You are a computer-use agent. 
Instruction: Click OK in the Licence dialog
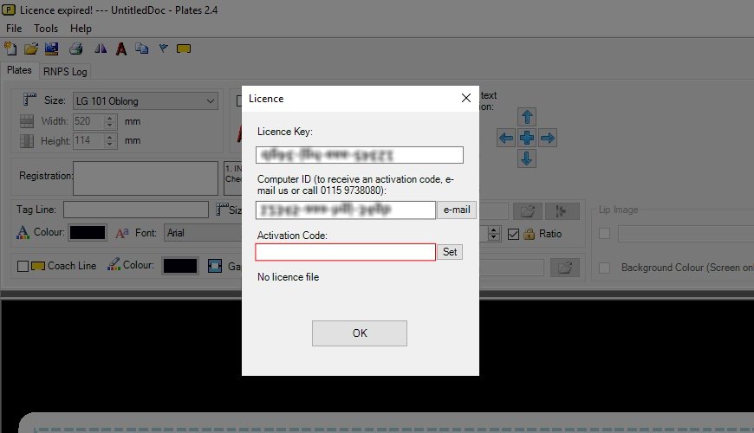[359, 333]
